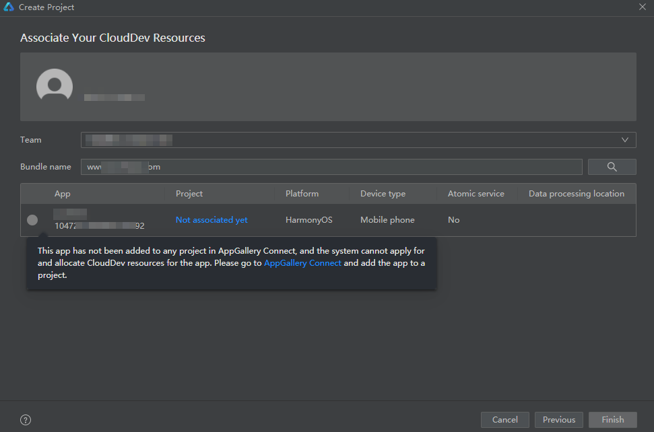Click the Data processing location header
The image size is (654, 432).
click(x=577, y=194)
